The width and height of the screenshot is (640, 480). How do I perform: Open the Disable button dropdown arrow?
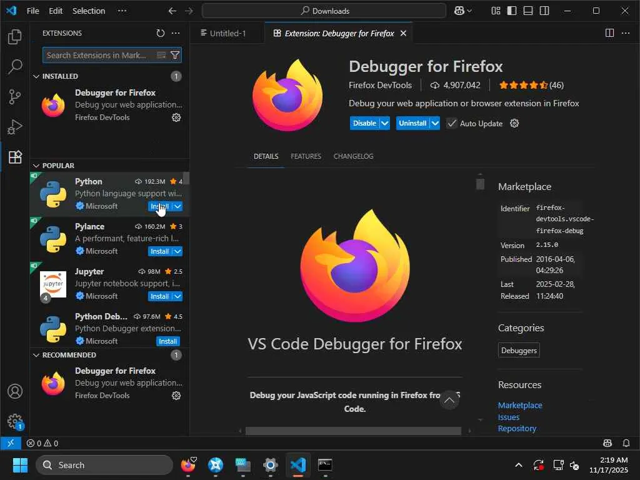point(384,123)
